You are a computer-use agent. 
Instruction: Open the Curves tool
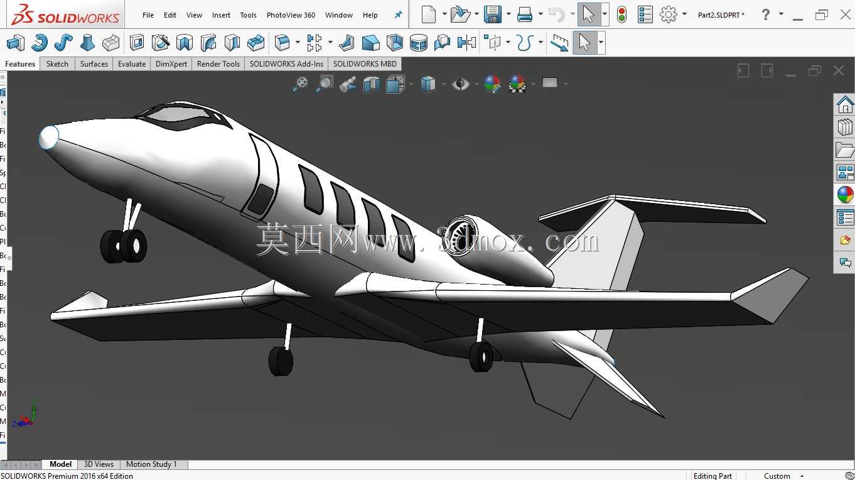click(524, 43)
